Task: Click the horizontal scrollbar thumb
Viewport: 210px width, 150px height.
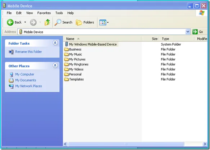Action: 126,144
